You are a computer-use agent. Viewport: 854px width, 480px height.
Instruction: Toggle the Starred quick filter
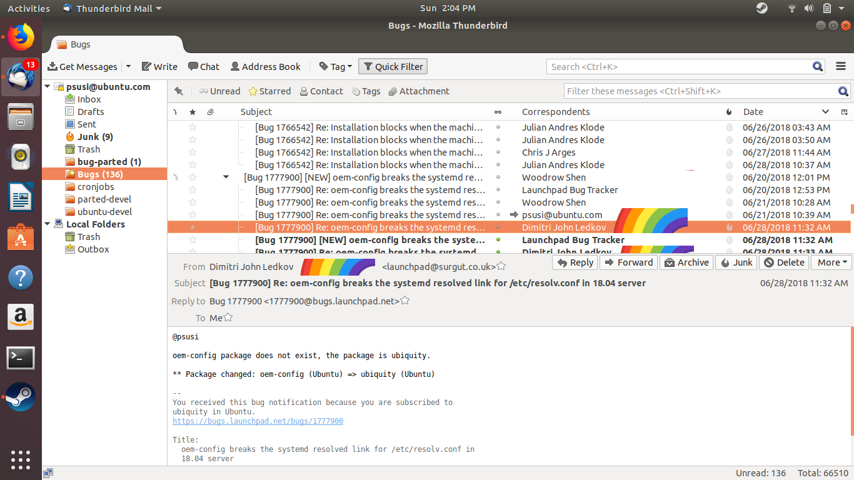(269, 91)
